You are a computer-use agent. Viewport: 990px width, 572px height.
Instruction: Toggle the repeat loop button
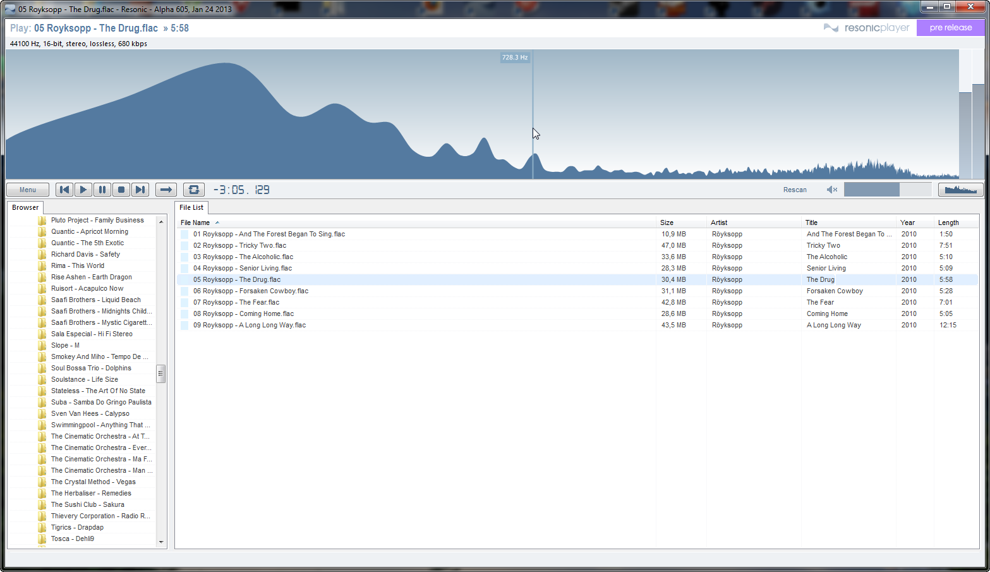(194, 190)
